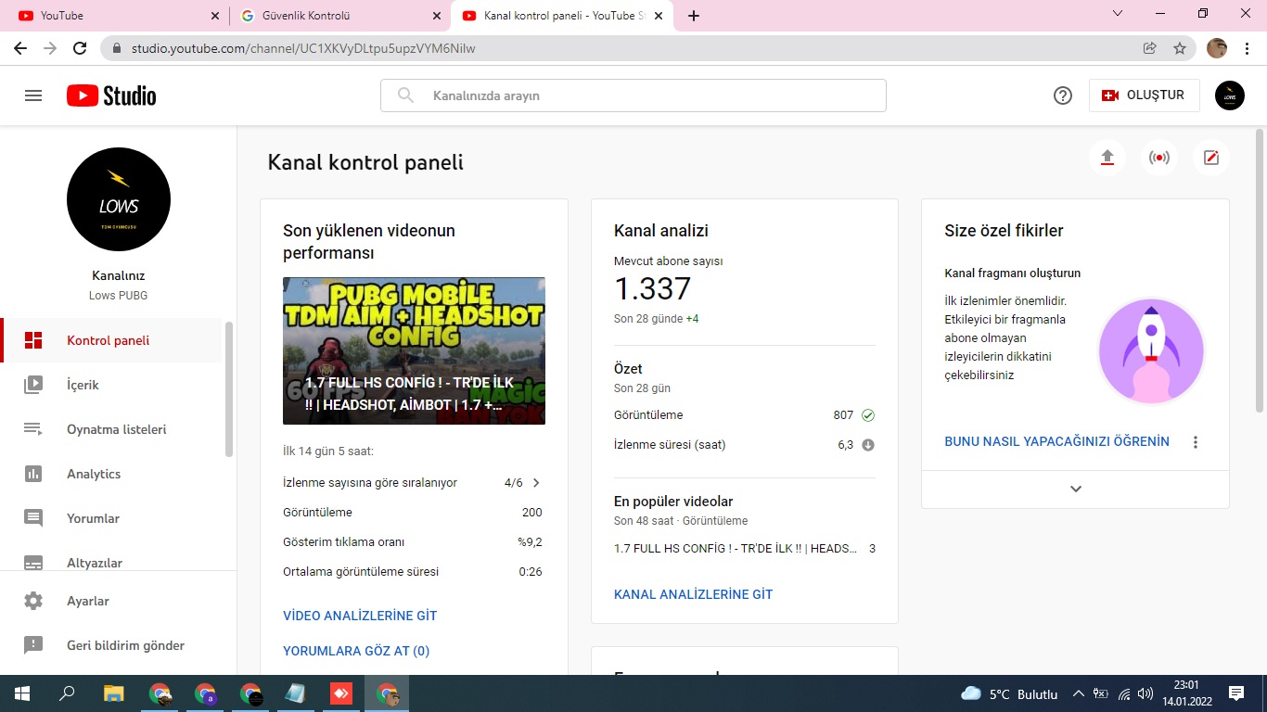Open Oynatma listeleri in the sidebar
The width and height of the screenshot is (1267, 712).
112,429
